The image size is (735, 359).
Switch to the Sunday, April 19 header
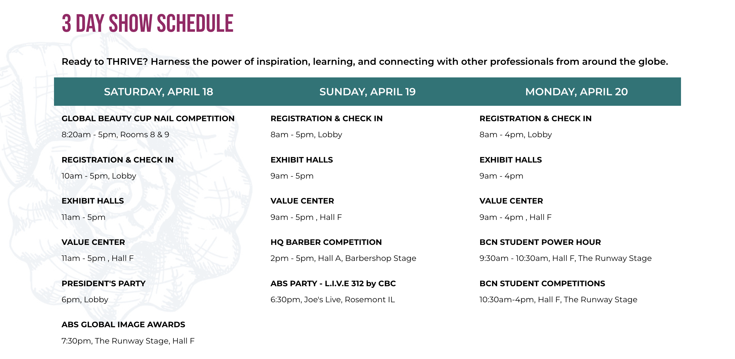coord(367,92)
